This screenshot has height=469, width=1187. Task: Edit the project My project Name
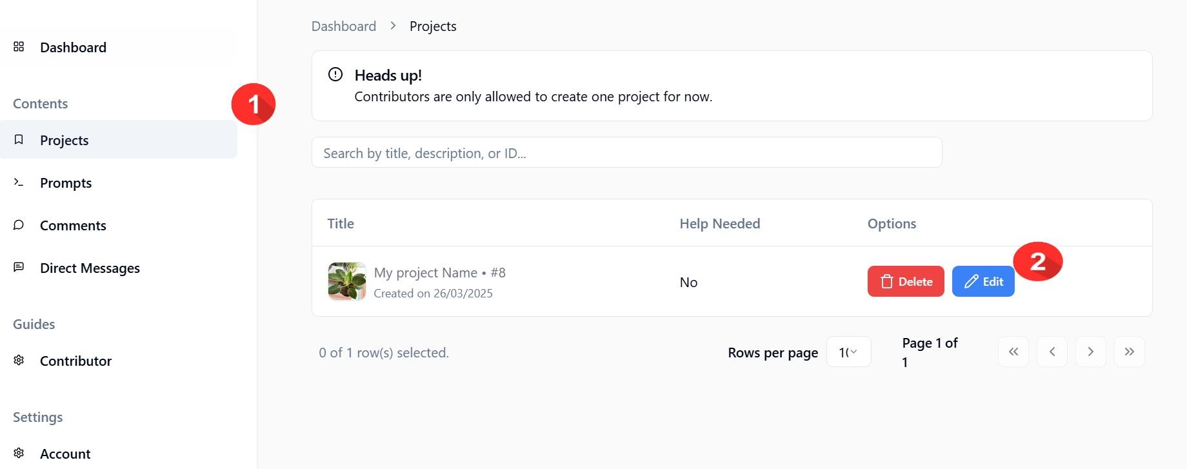pos(983,281)
